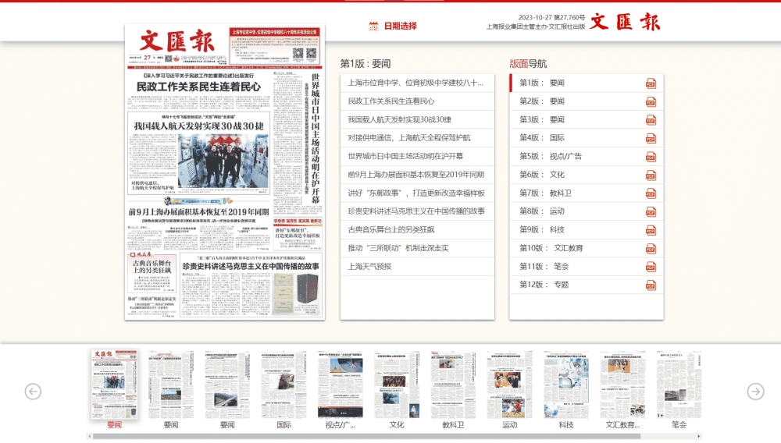
Task: Select 第6版：文化 in page navigation
Action: point(542,175)
